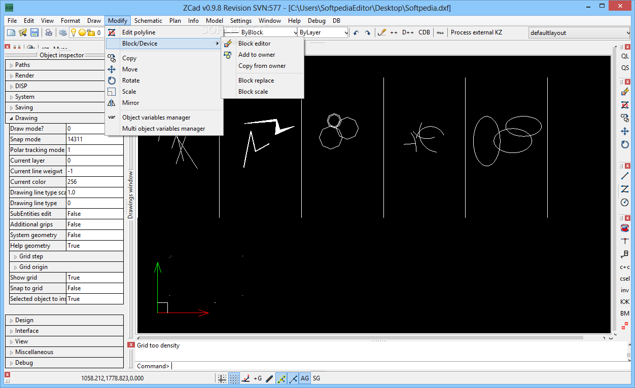Click the CDB toolbar button
This screenshot has width=635, height=388.
(x=424, y=32)
